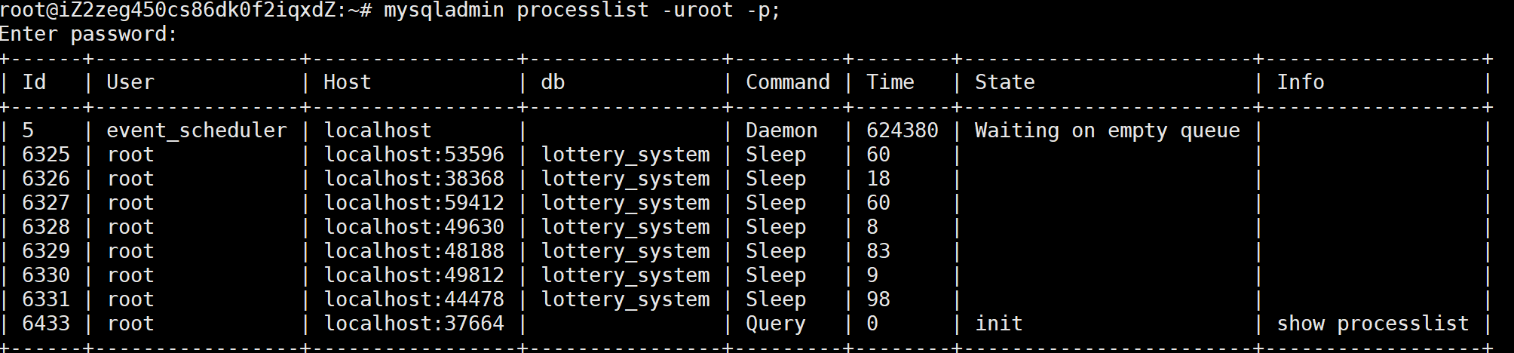Click the Id 5 cell
This screenshot has height=353, width=1514.
[x=28, y=130]
